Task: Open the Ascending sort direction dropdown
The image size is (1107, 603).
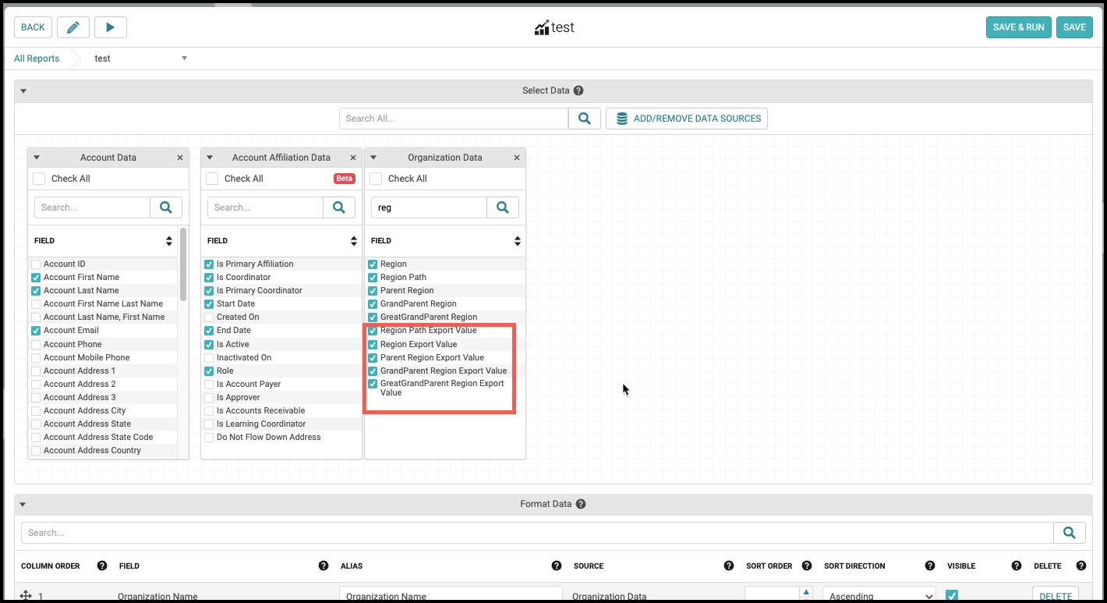Action: [x=879, y=596]
